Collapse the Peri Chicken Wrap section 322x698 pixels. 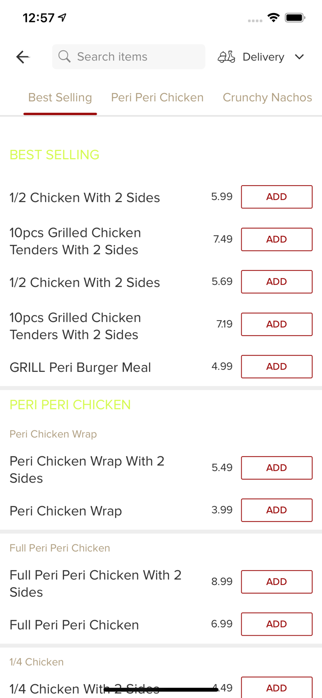coord(53,434)
